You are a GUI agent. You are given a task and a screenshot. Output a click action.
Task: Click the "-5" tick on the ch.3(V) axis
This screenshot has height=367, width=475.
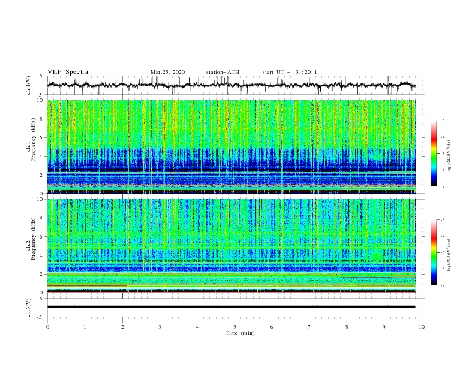(x=41, y=317)
